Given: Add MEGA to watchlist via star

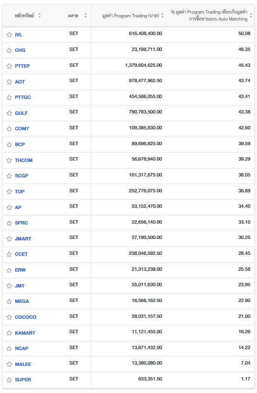Looking at the screenshot, I should coord(9,302).
